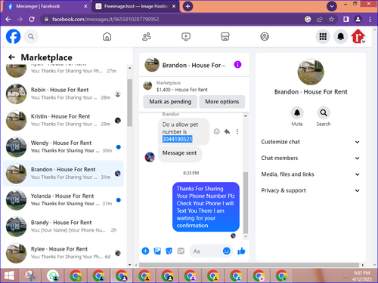The image size is (378, 283).
Task: Open the Brandy - House For Rent chat
Action: coord(64,226)
